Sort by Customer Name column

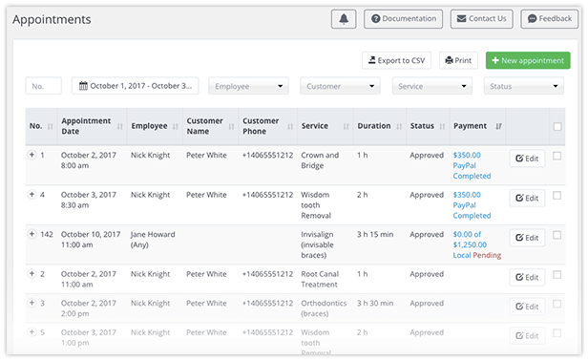(210, 126)
